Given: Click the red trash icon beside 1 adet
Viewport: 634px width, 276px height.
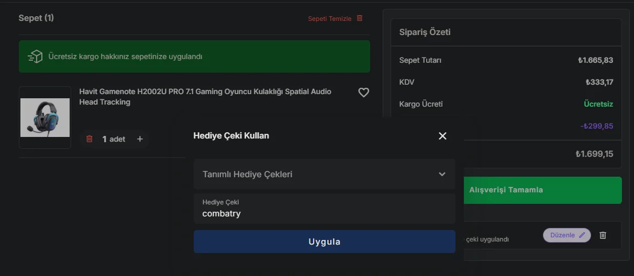Looking at the screenshot, I should click(90, 139).
